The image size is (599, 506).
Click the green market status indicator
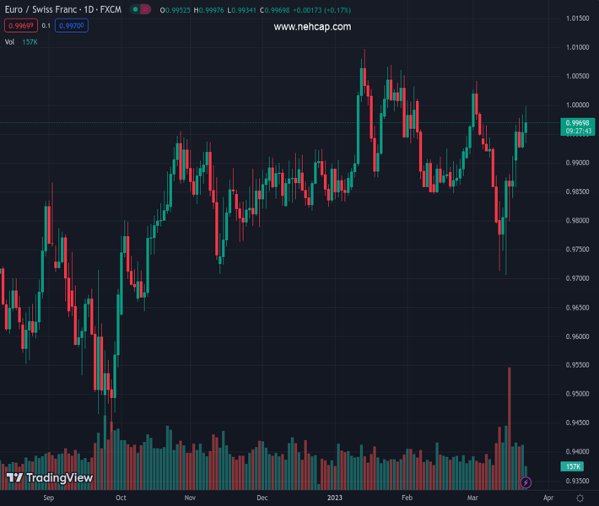135,10
